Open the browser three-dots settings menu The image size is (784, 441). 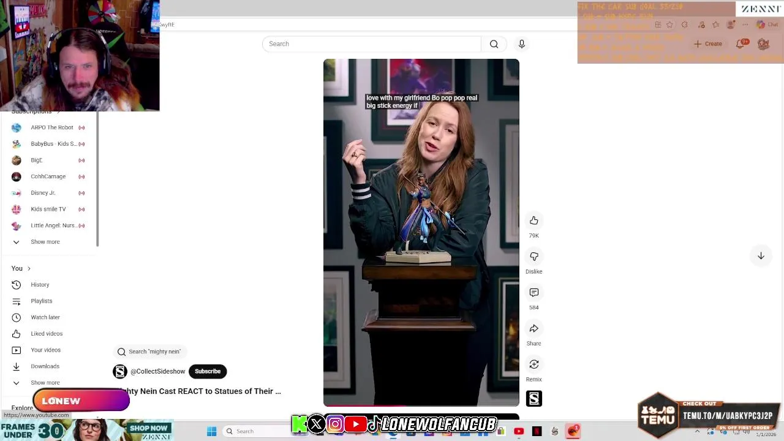coord(745,24)
